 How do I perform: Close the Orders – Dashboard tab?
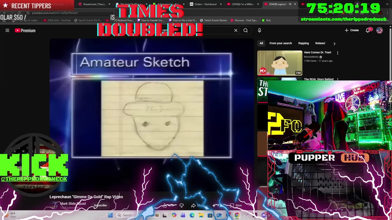click(x=221, y=4)
